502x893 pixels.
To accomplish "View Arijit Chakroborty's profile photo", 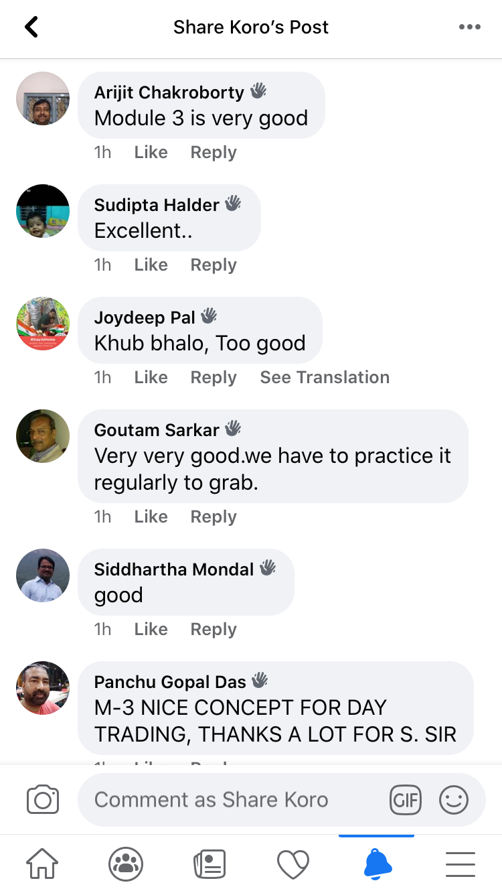I will point(43,98).
